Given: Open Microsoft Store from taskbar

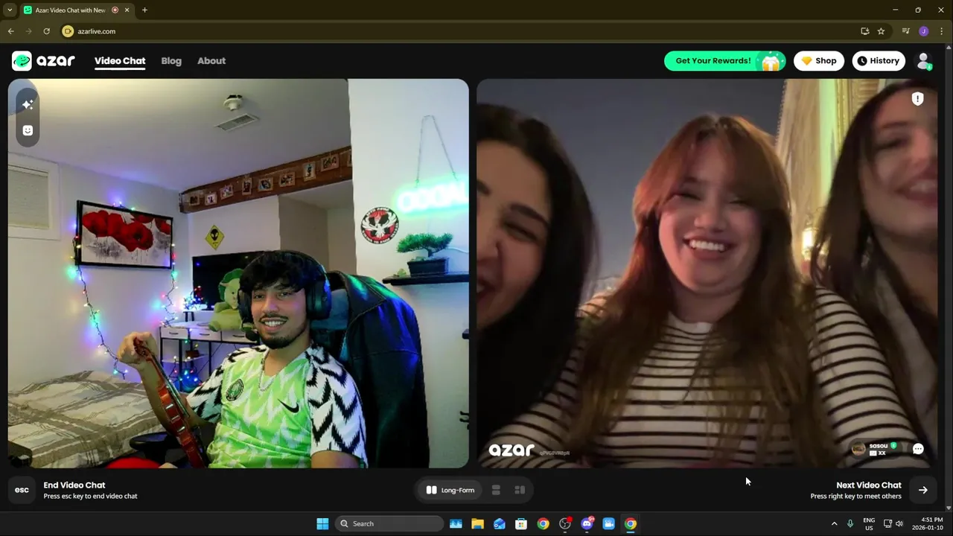Looking at the screenshot, I should [x=521, y=524].
